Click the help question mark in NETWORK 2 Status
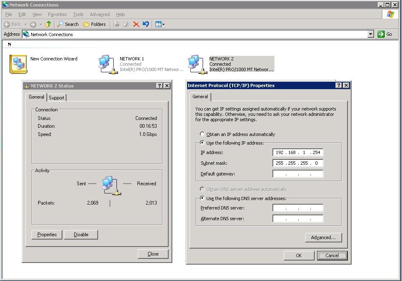The image size is (402, 281). click(x=160, y=85)
